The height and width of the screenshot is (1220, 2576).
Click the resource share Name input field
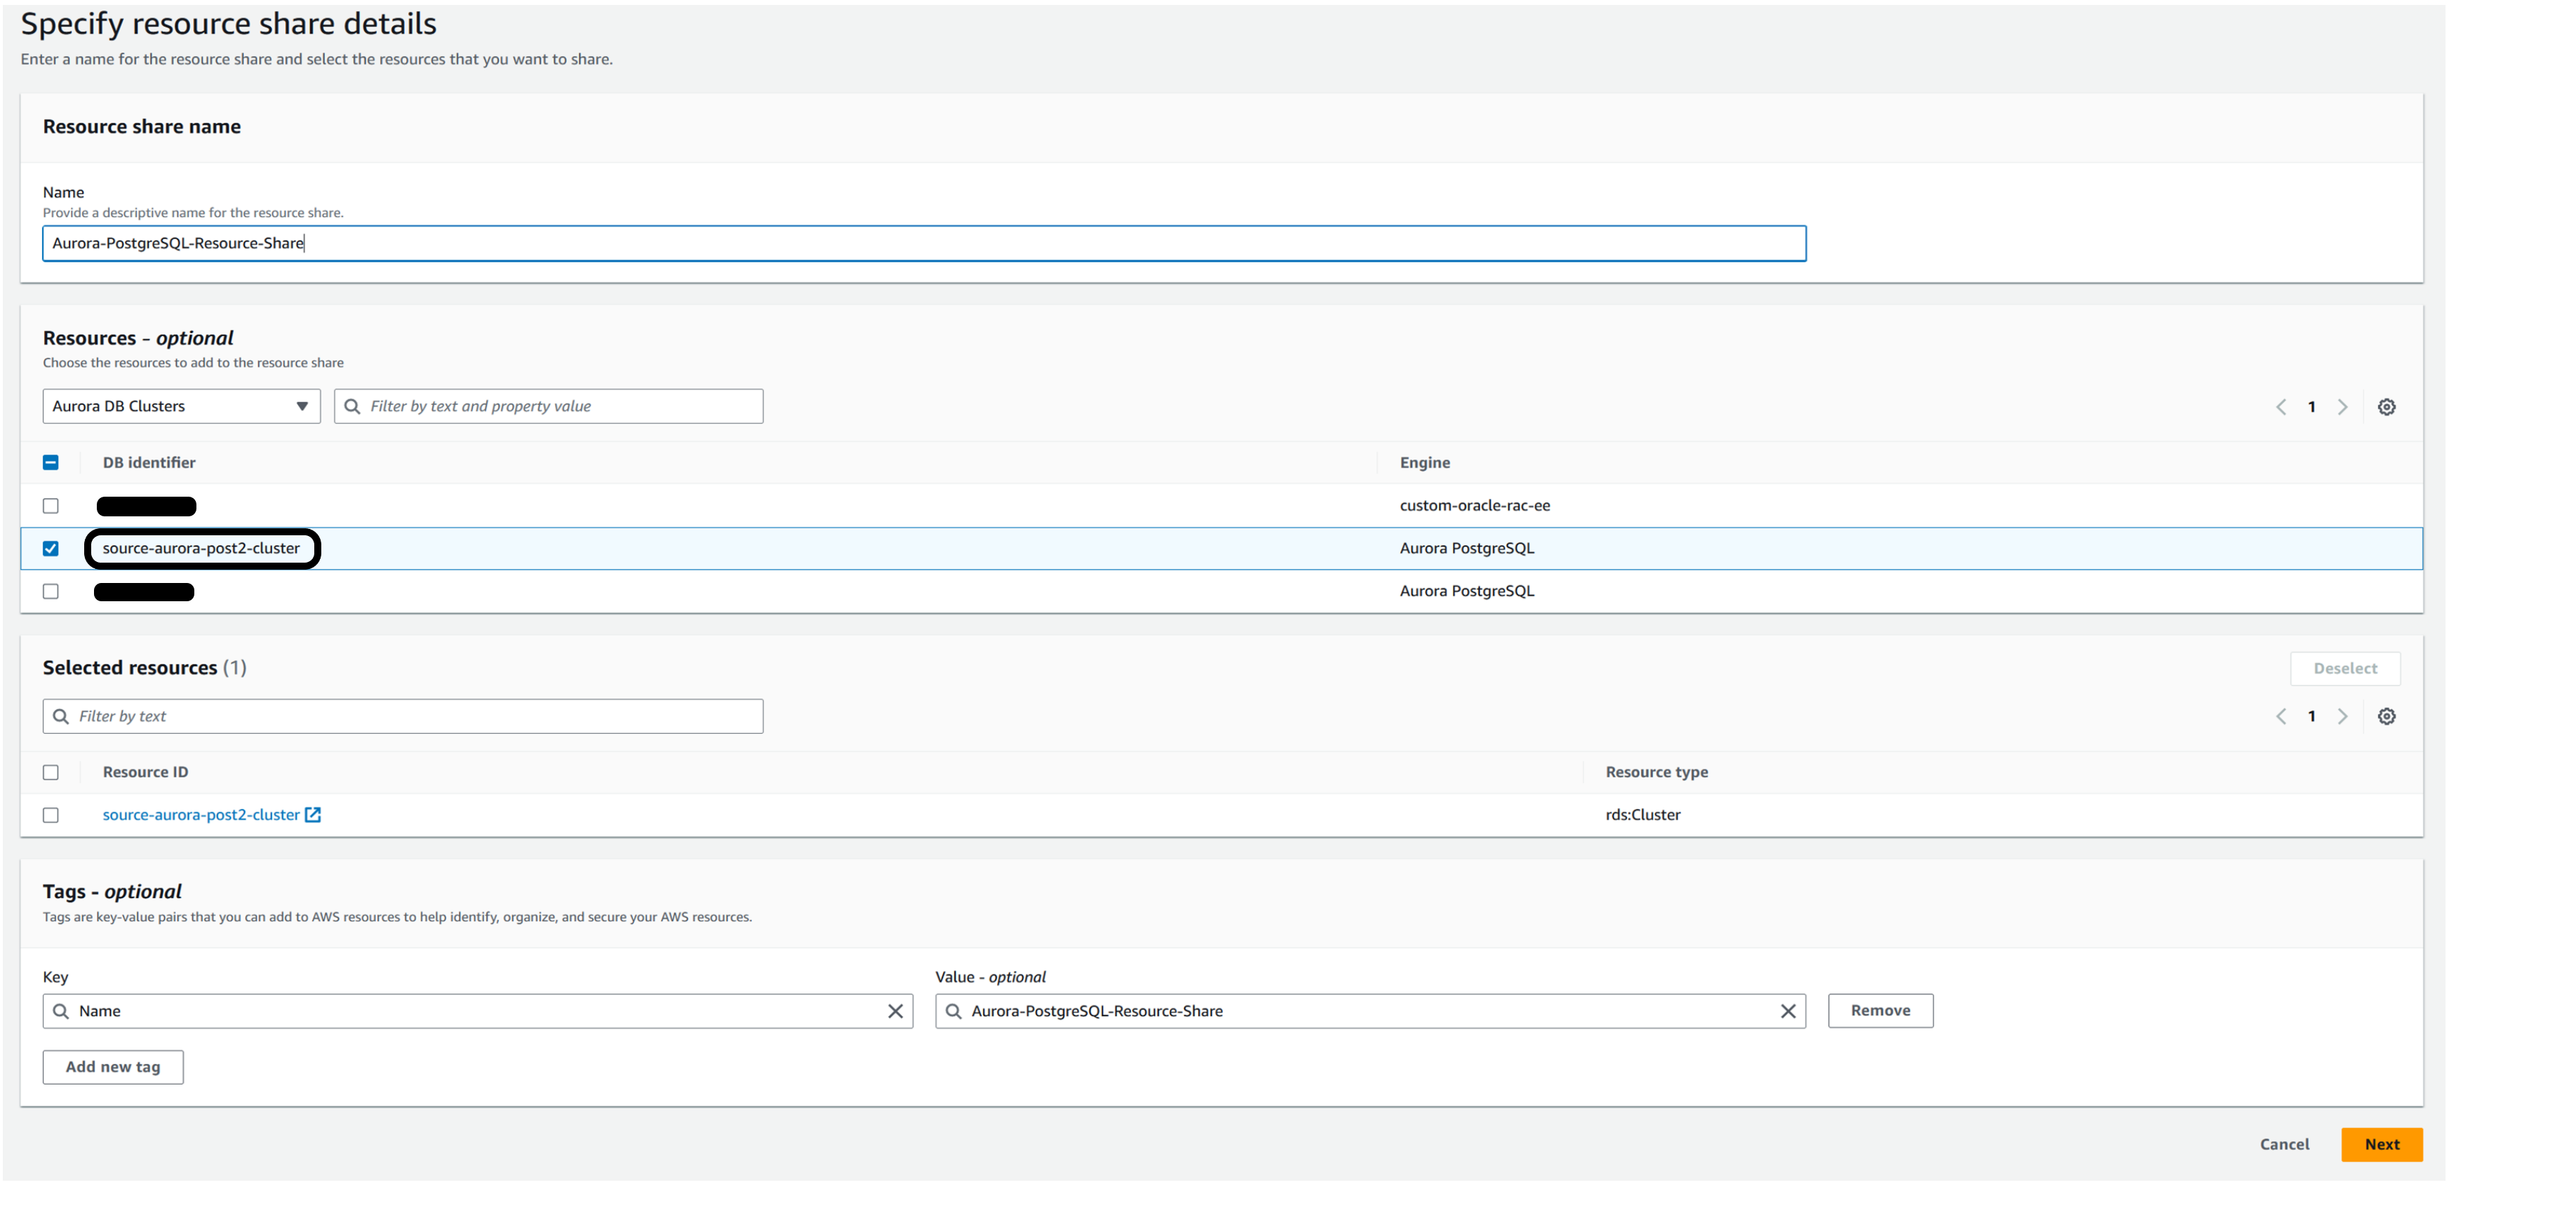(923, 243)
